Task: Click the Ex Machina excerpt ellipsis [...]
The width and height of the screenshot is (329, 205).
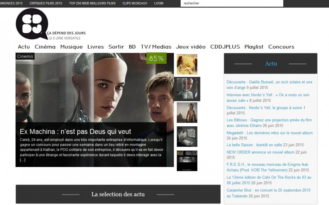Action: 23,160
